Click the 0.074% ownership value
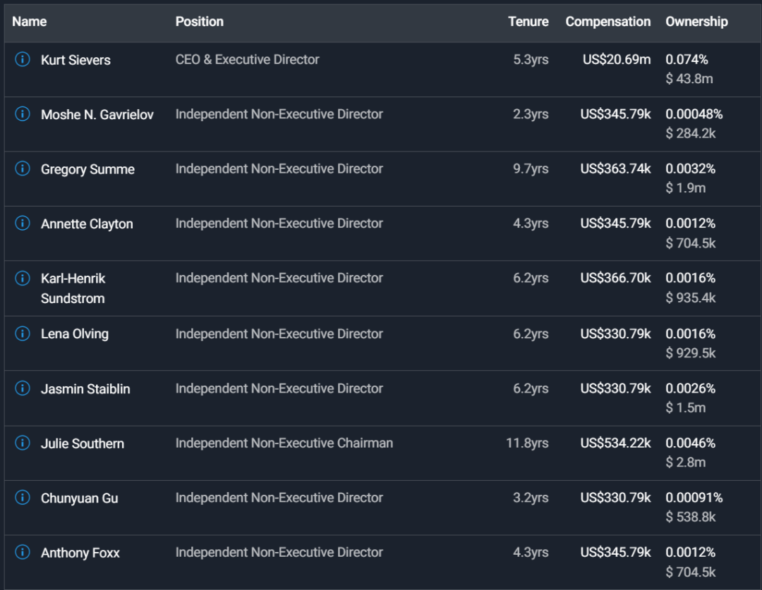 [687, 59]
